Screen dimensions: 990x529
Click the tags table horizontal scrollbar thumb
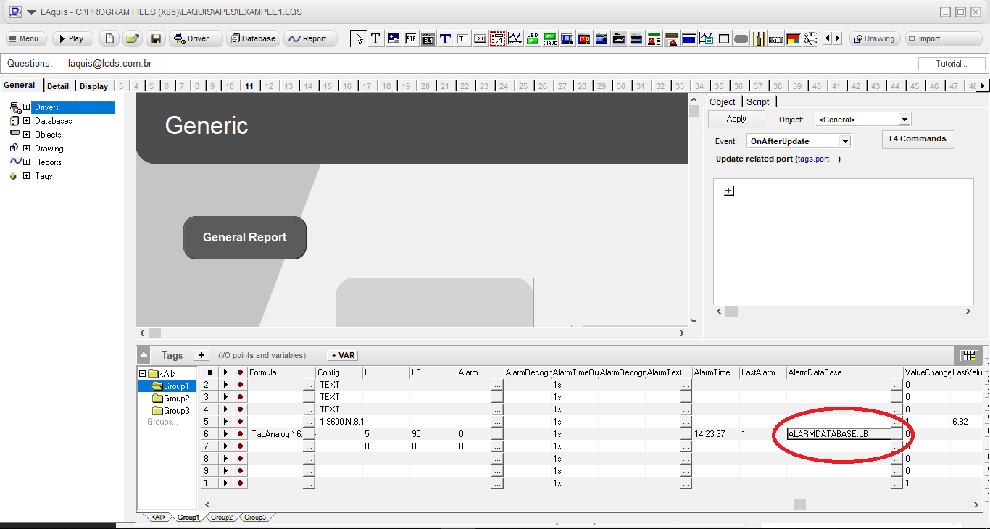(x=799, y=504)
